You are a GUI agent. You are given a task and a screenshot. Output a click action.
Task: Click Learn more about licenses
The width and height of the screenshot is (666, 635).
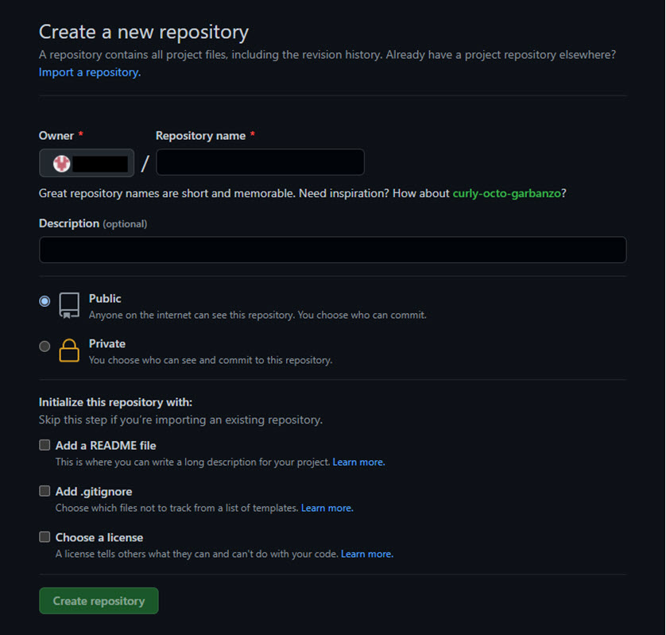366,553
